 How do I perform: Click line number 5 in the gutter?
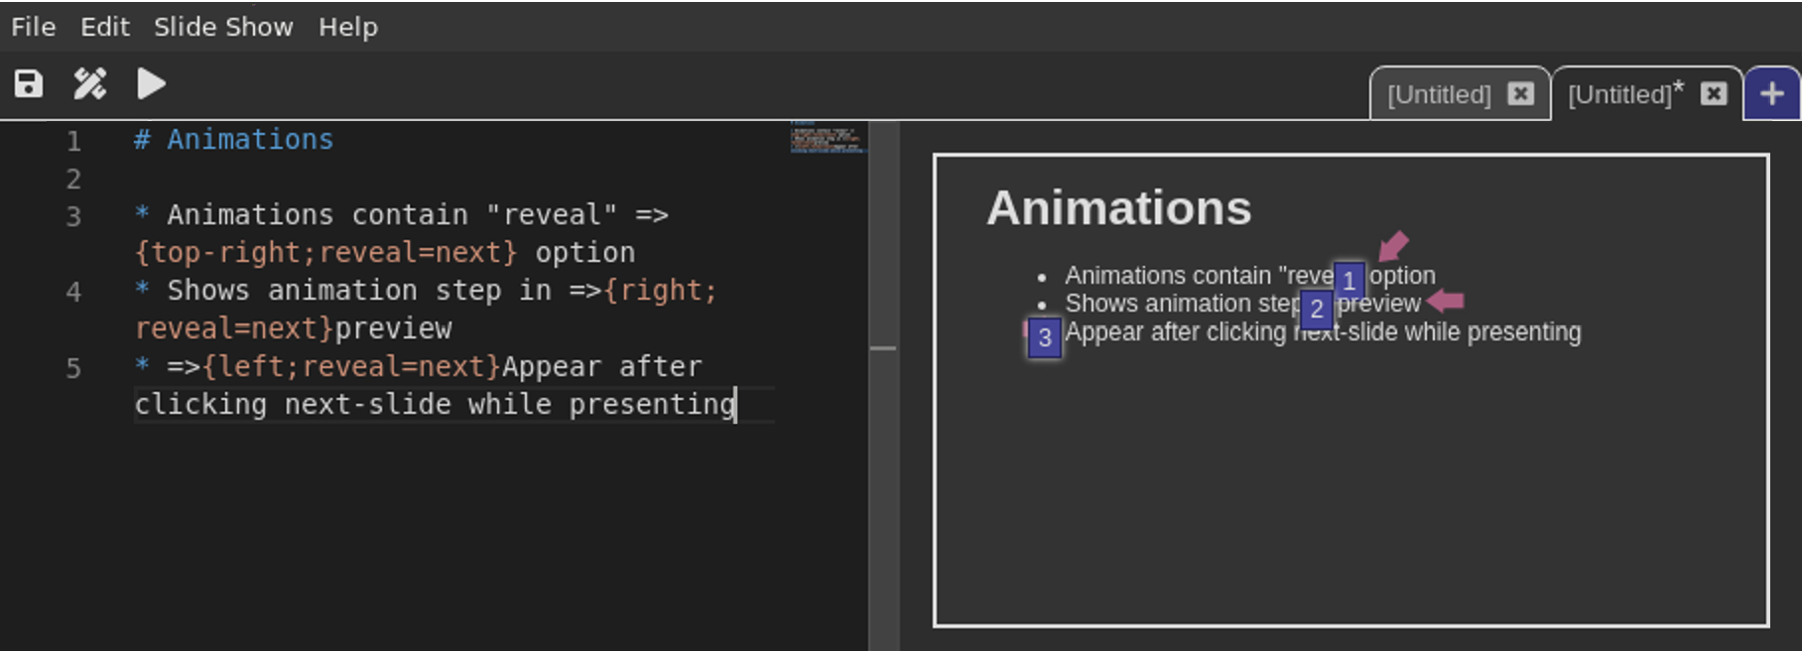click(73, 368)
